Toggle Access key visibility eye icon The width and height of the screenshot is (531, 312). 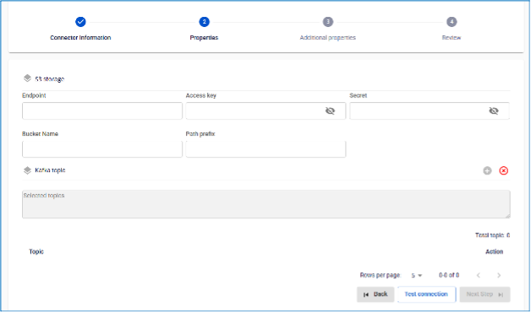[330, 110]
